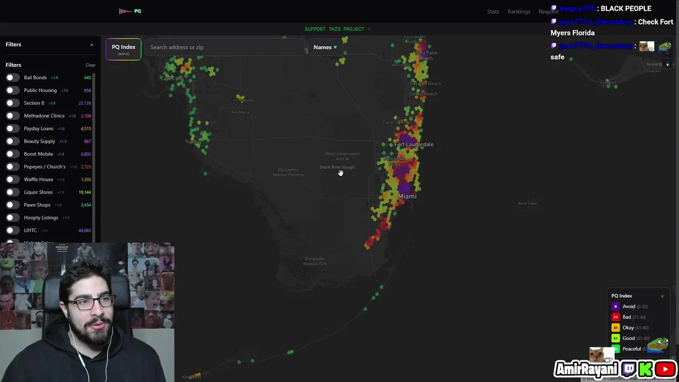The image size is (679, 382).
Task: Click the green Good swatch in legend
Action: click(x=615, y=338)
